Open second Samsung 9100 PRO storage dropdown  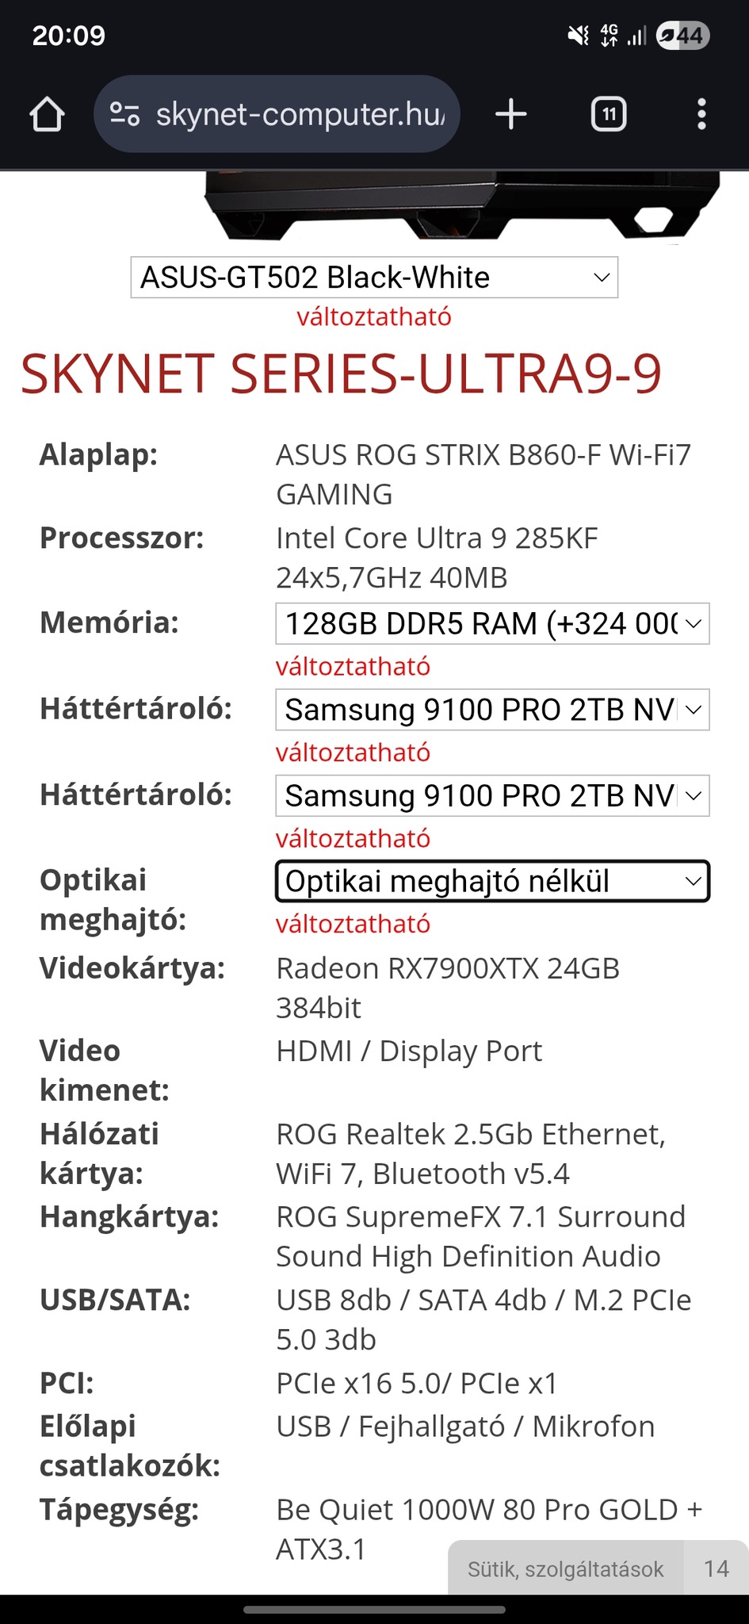492,795
